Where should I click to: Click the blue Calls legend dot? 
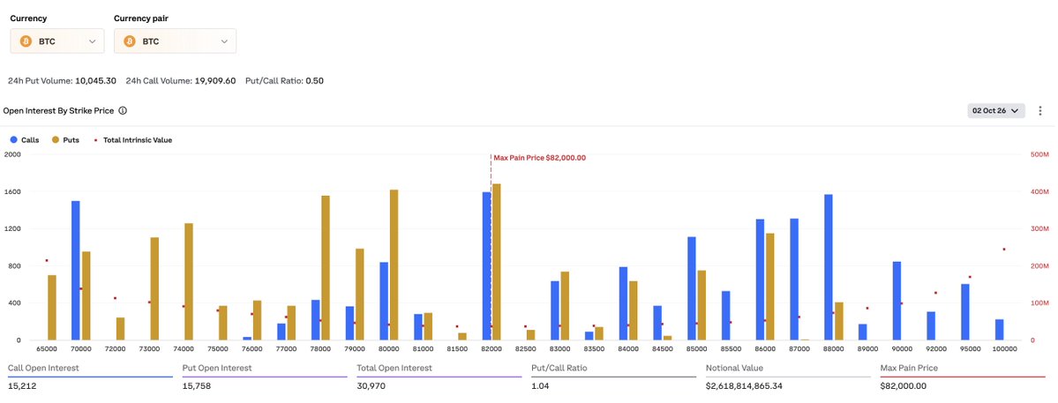click(14, 140)
